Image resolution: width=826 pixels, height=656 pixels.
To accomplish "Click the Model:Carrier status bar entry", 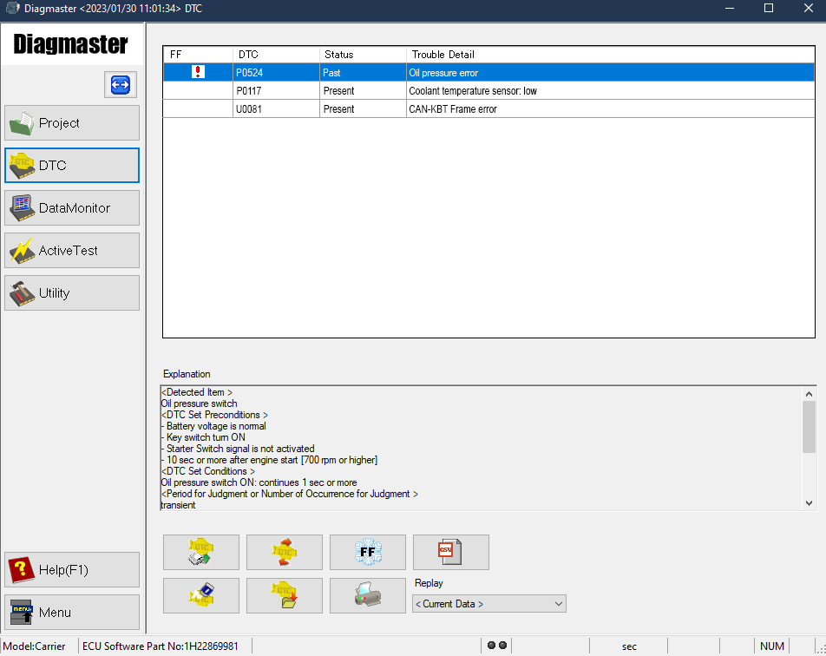I will pos(34,646).
